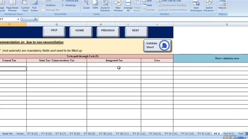Switch to the Home sheet tab
Screen dimensions: 248x139
(x=20, y=134)
